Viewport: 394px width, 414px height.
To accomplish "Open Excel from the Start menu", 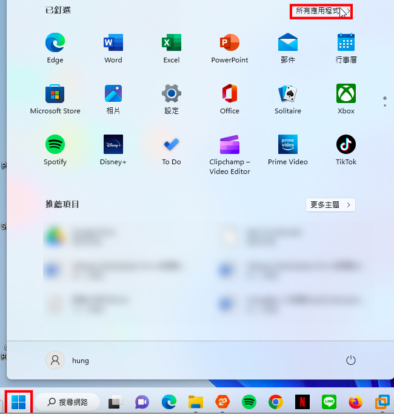I will [x=172, y=48].
